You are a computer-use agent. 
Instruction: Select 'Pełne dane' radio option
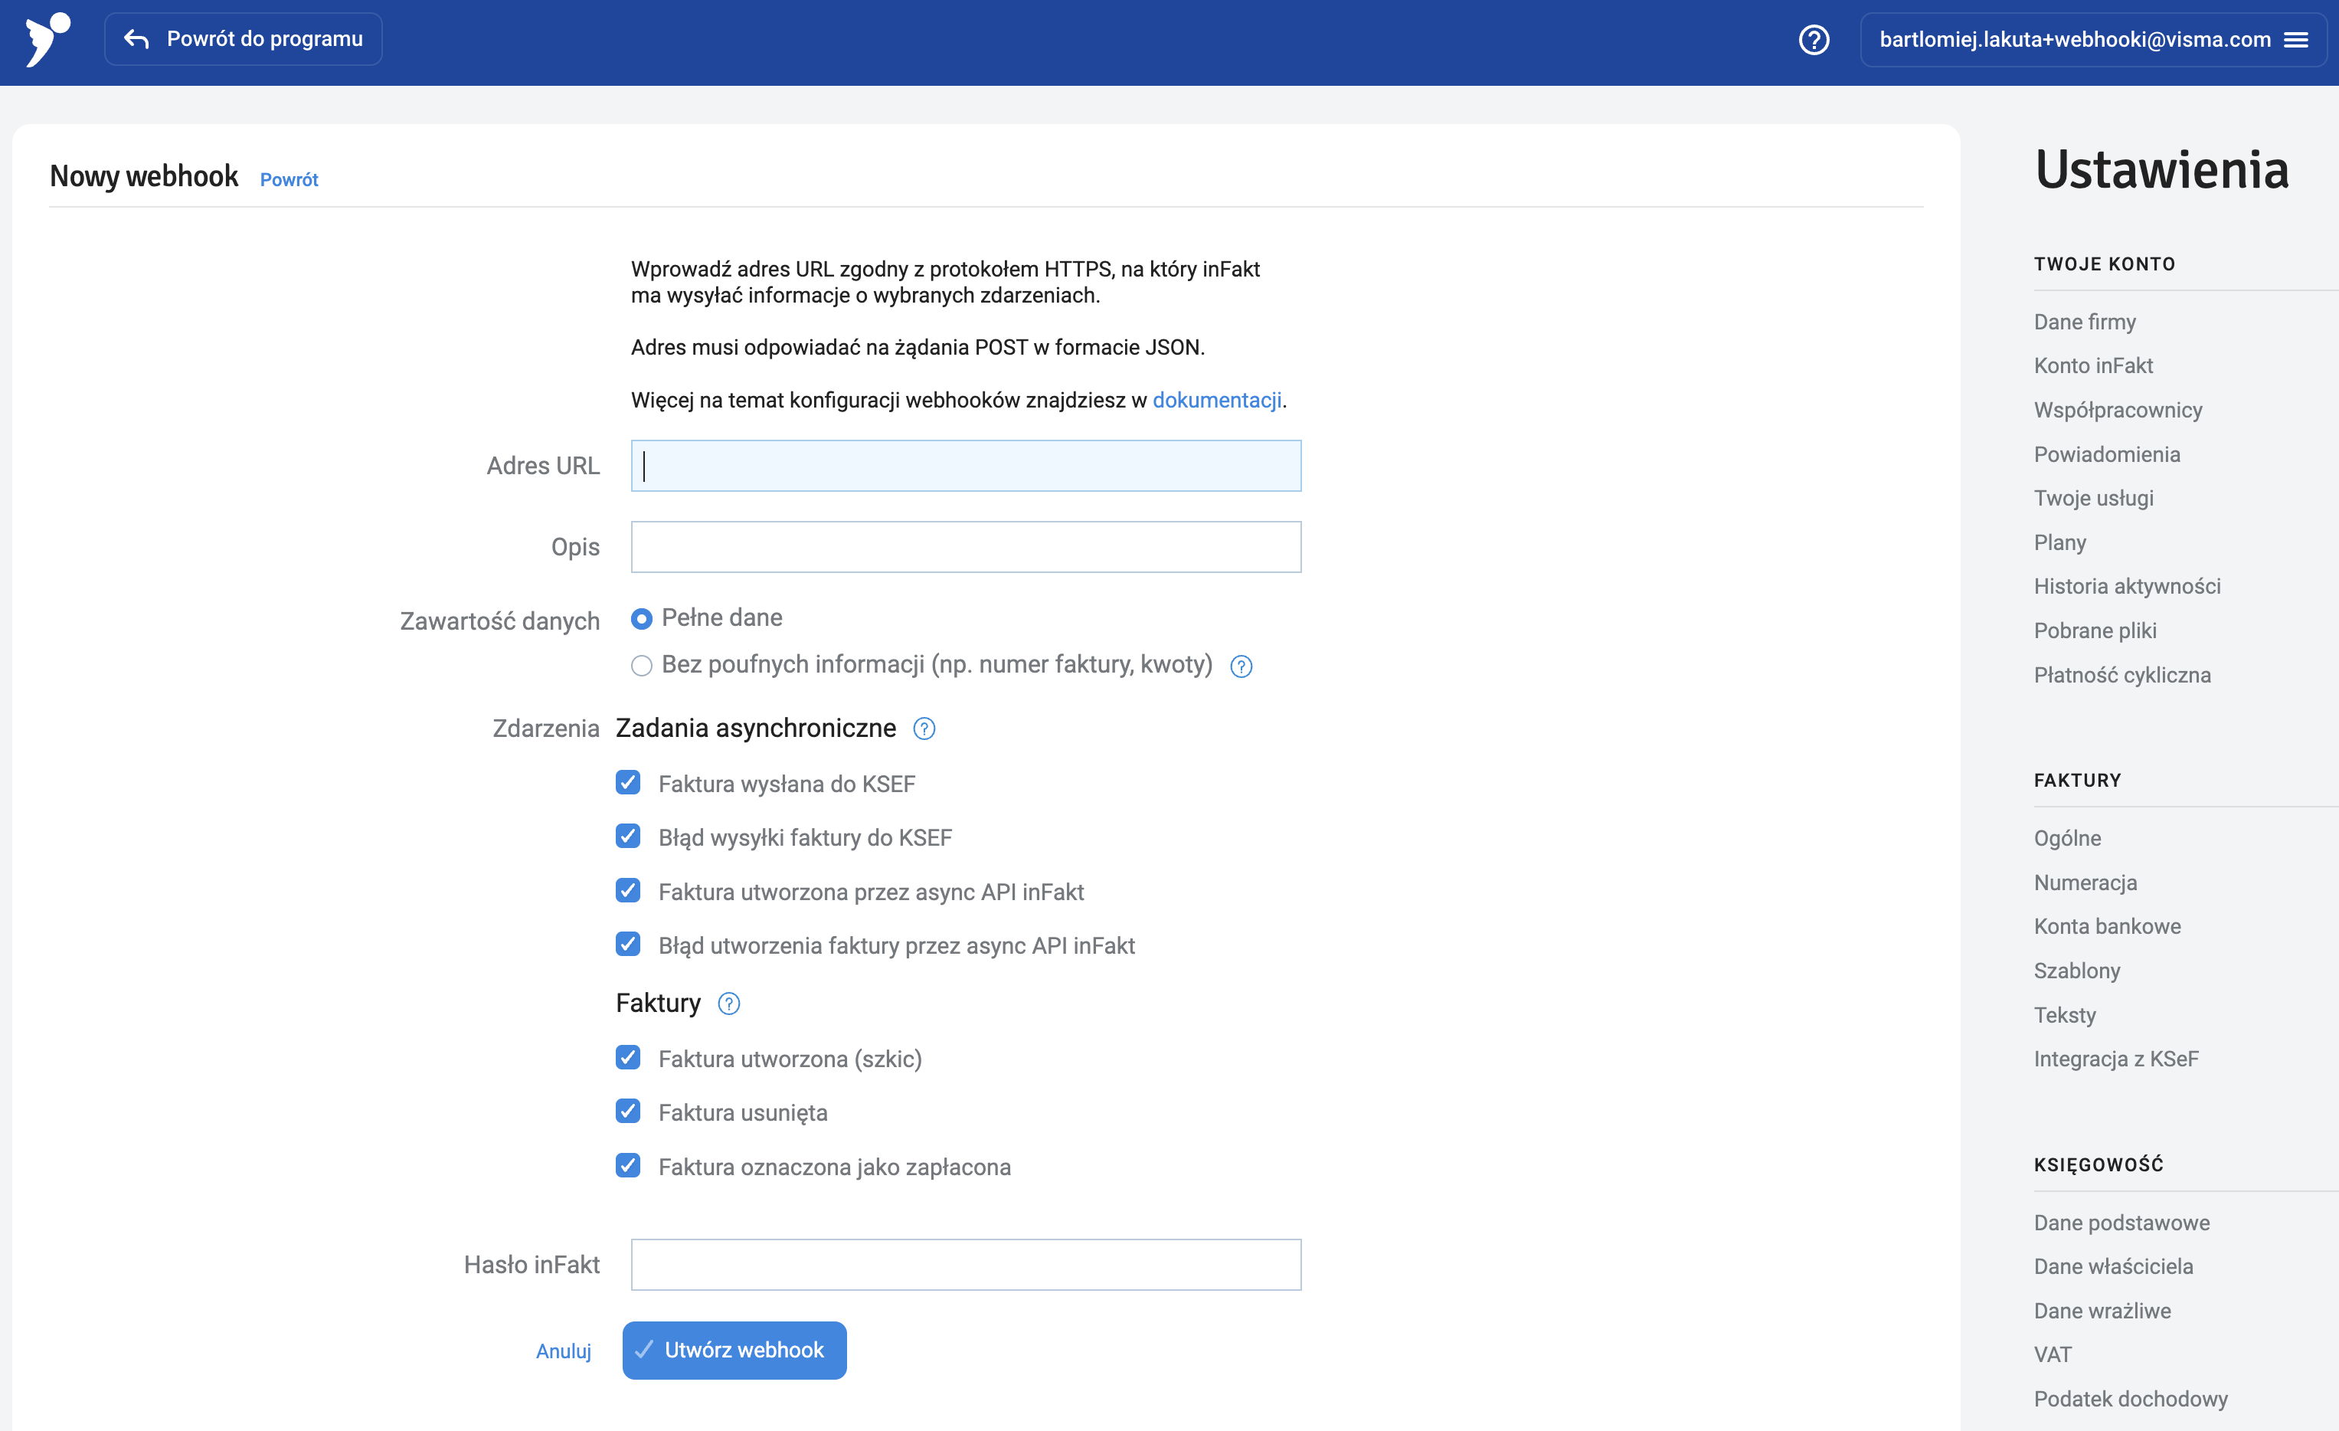(642, 619)
